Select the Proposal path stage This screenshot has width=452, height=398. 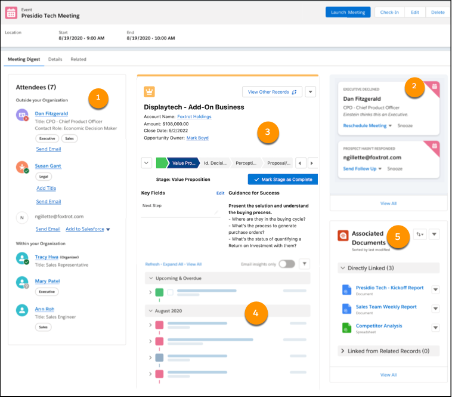click(x=278, y=163)
